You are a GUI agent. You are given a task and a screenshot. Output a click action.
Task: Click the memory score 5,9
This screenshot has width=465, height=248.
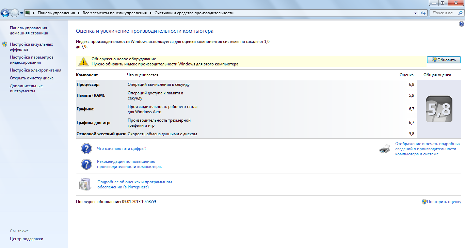click(x=411, y=95)
